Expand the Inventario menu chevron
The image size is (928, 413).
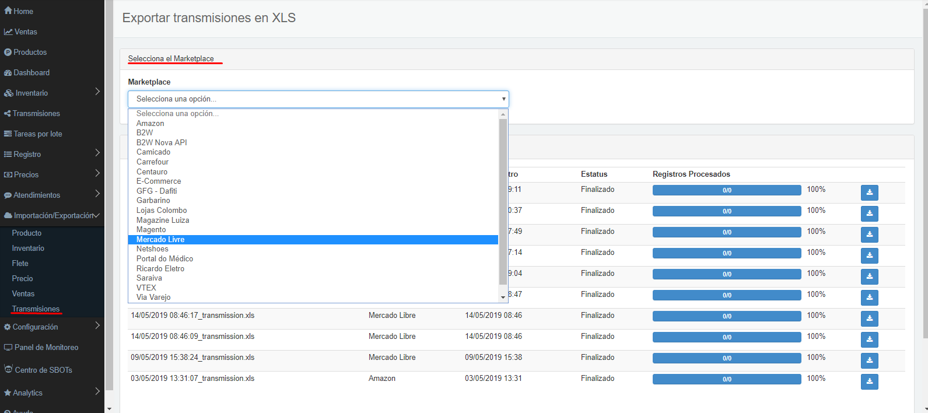click(97, 92)
